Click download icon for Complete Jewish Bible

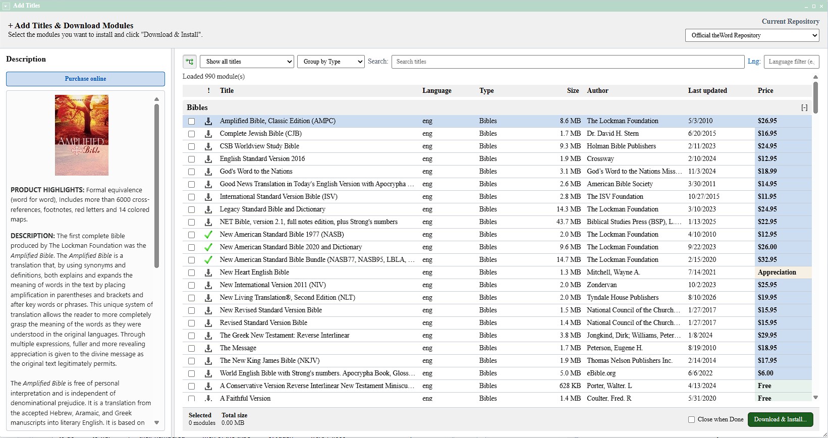[x=208, y=134]
